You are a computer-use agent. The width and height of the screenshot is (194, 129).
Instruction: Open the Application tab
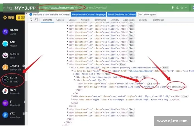(129, 20)
